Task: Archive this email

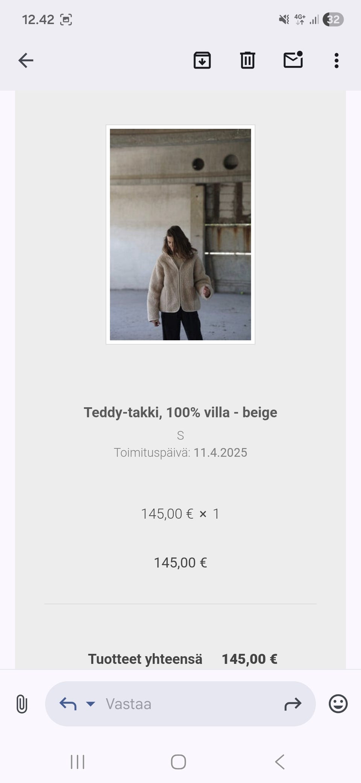Action: (202, 60)
